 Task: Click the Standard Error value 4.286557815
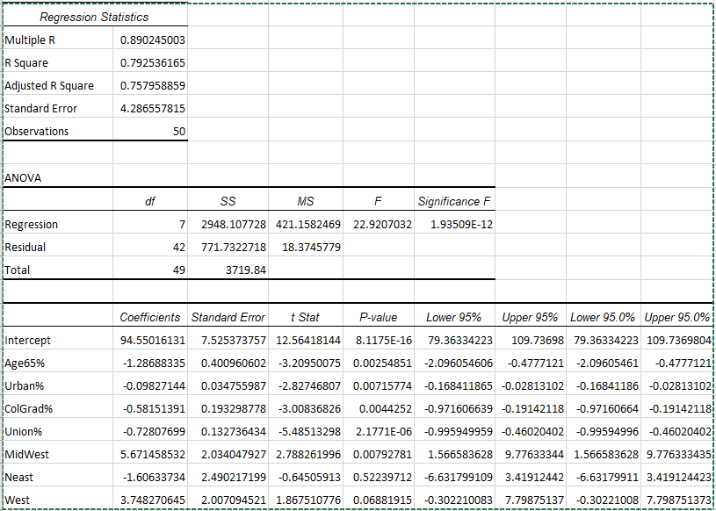pyautogui.click(x=150, y=109)
